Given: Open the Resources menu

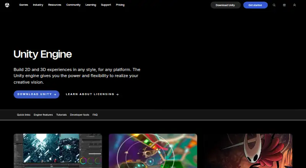Looking at the screenshot, I should point(55,5).
